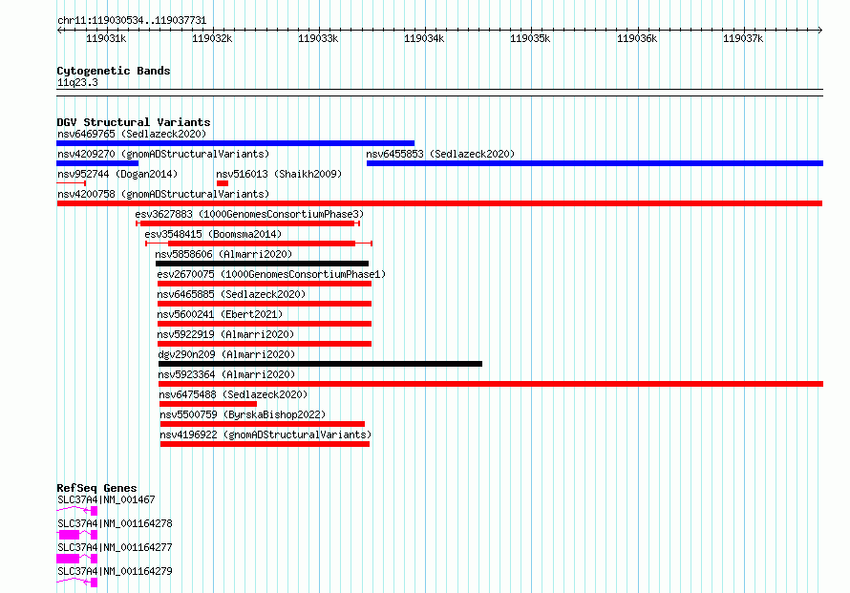Viewport: 850px width, 593px height.
Task: Open nsv516013 (Shaikh2009) label
Action: pos(279,174)
